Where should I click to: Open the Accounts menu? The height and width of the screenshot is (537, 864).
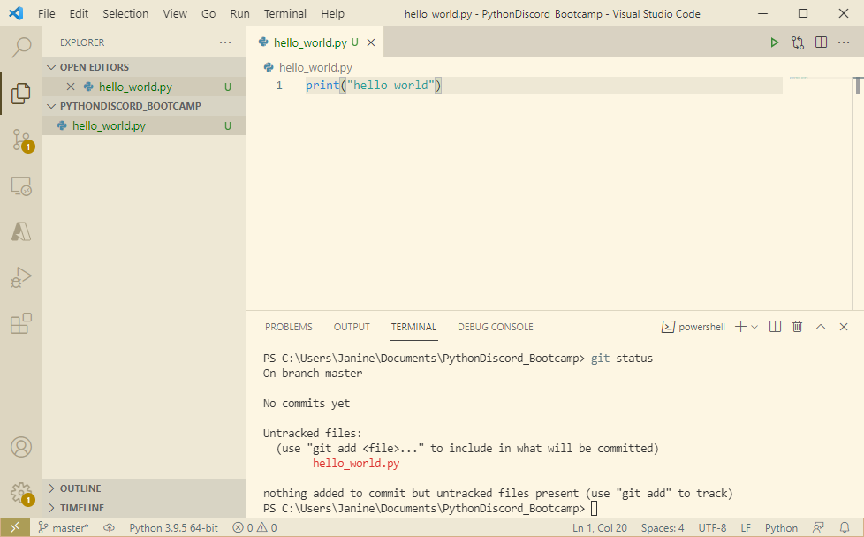tap(21, 447)
